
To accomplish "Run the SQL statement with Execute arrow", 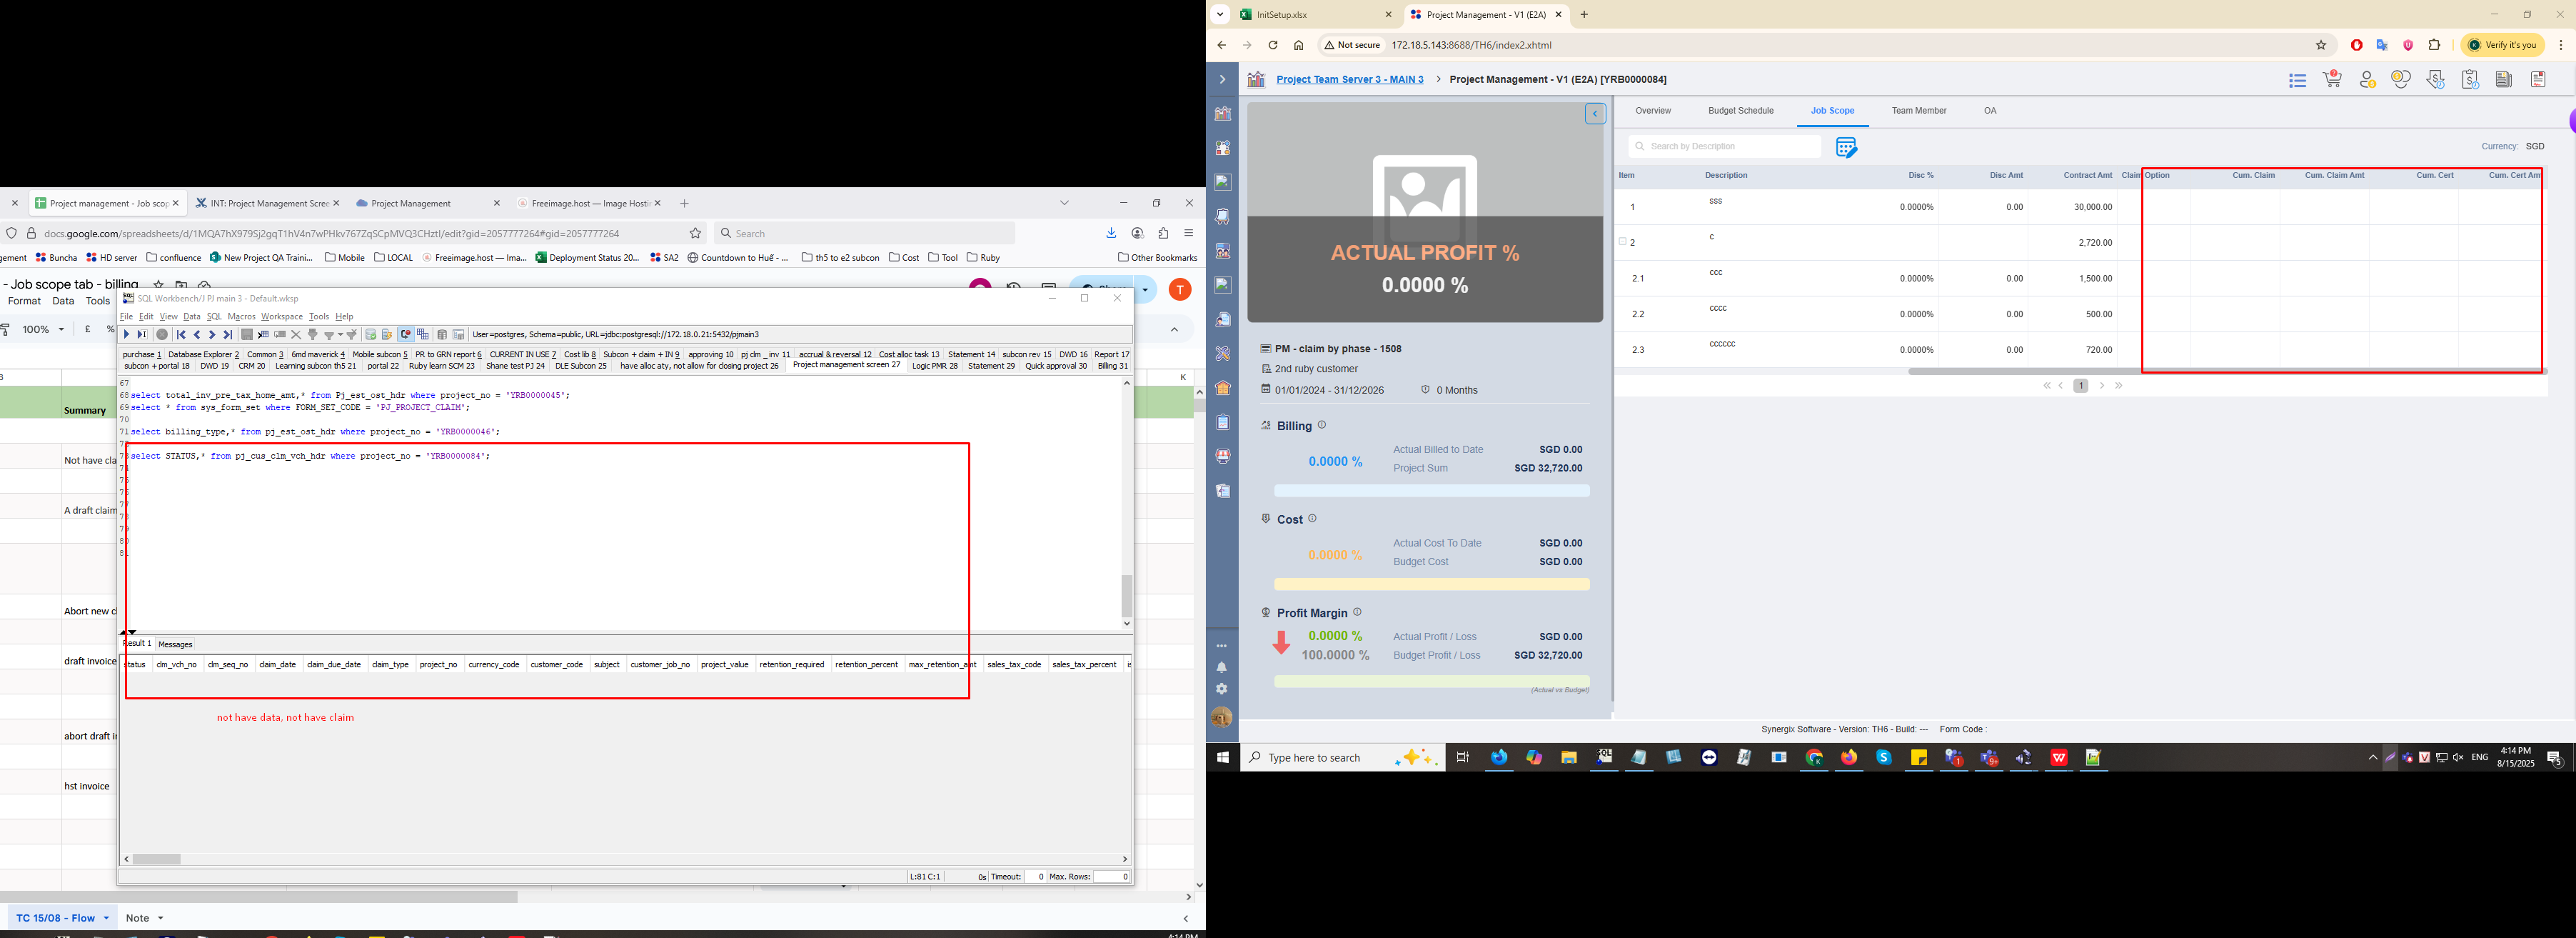I will [127, 334].
